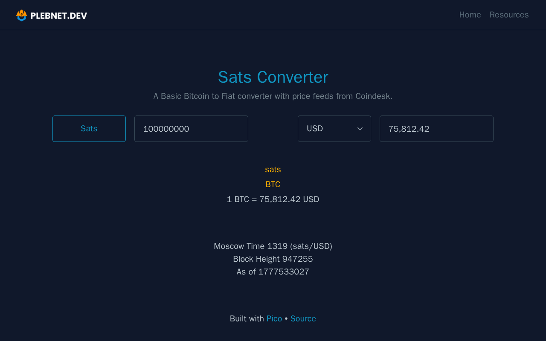
Task: Click the chevron arrow in currency selector
Action: pyautogui.click(x=360, y=129)
